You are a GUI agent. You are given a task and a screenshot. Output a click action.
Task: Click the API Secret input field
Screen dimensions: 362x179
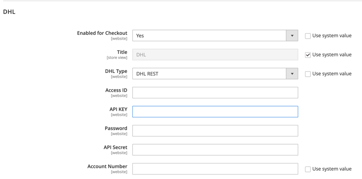click(215, 150)
